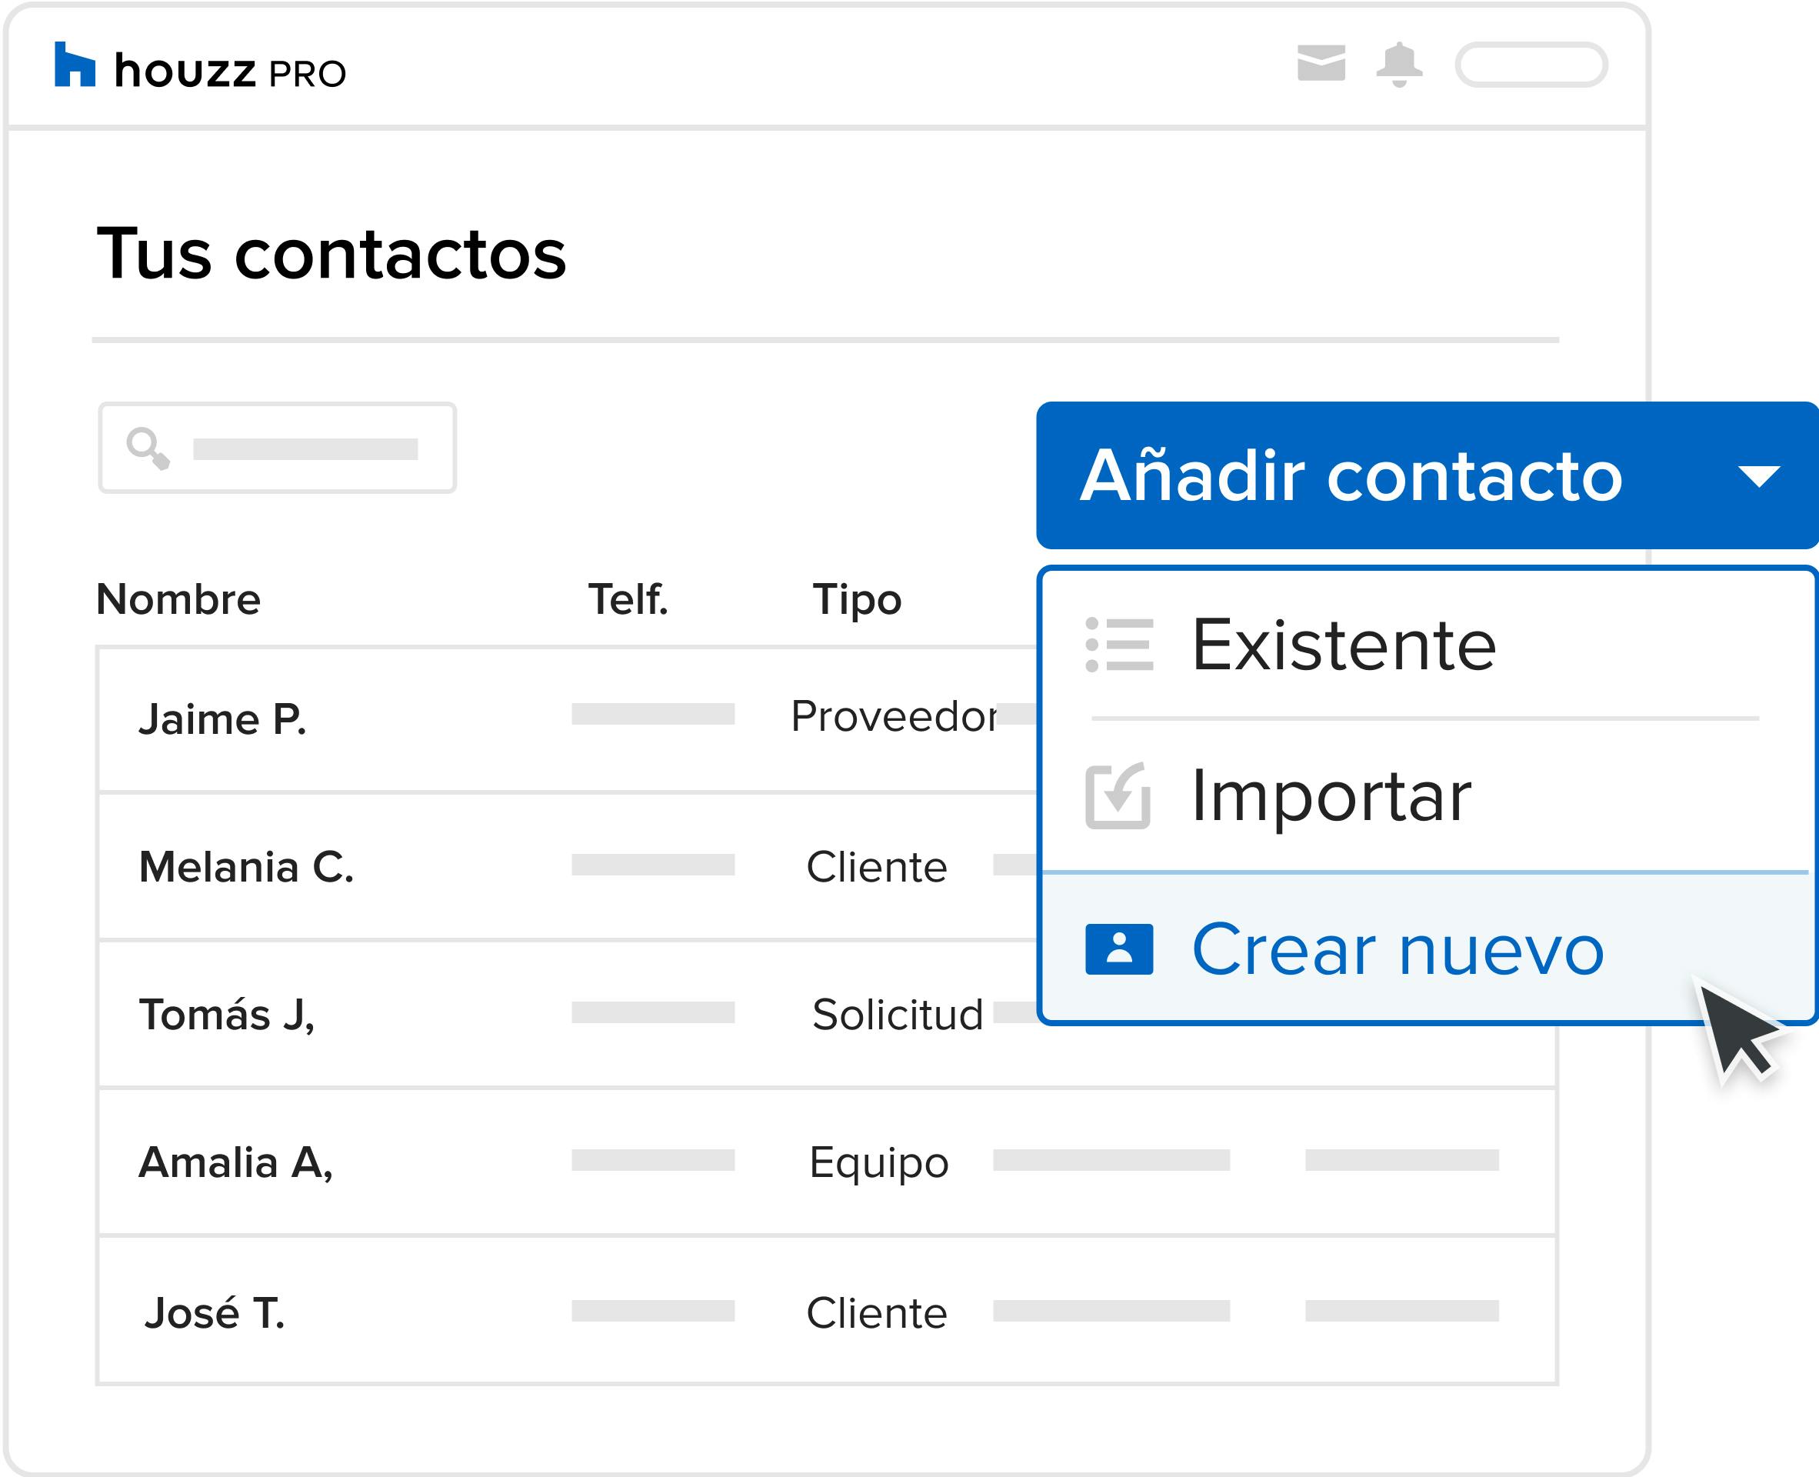Click the list icon beside Existente
Viewport: 1819px width, 1477px height.
[x=1119, y=645]
